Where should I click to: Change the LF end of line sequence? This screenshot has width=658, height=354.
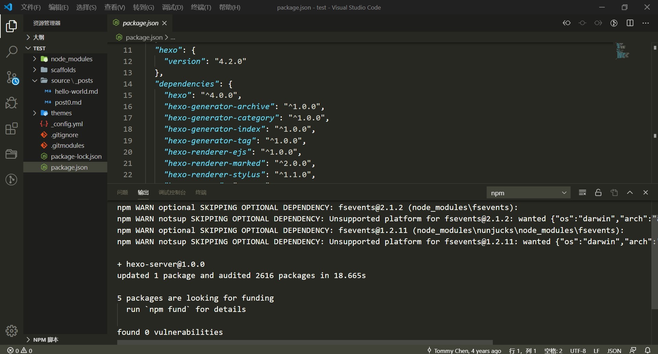[x=597, y=350]
